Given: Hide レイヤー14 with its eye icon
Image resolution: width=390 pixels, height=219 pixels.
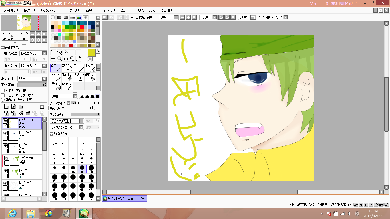Looking at the screenshot, I should coord(5,121).
